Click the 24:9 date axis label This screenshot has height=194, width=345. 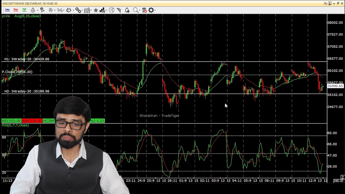pos(141,181)
